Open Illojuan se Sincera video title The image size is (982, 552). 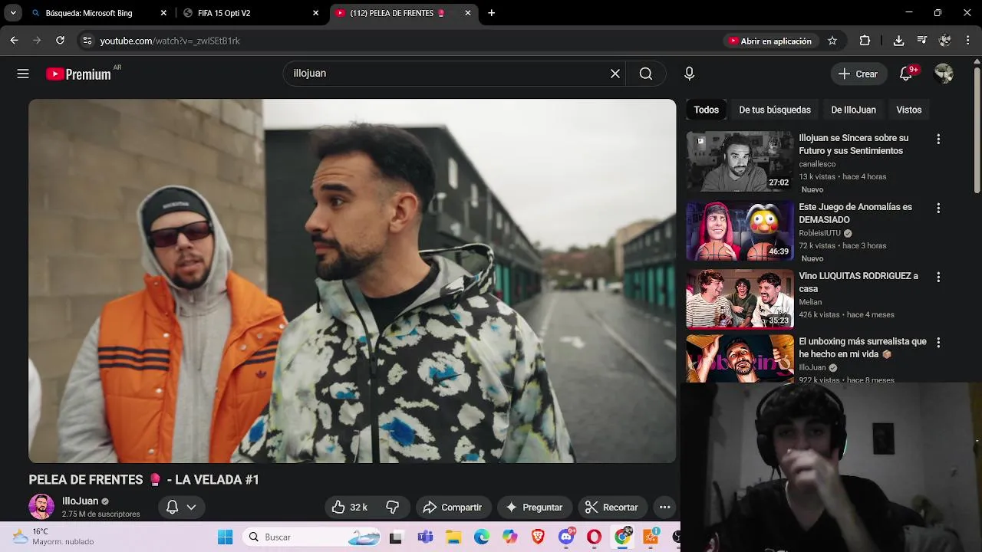pyautogui.click(x=853, y=144)
